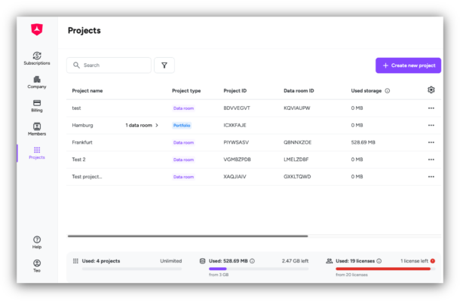
Task: Open more options for Frankfurt row
Action: coord(431,142)
